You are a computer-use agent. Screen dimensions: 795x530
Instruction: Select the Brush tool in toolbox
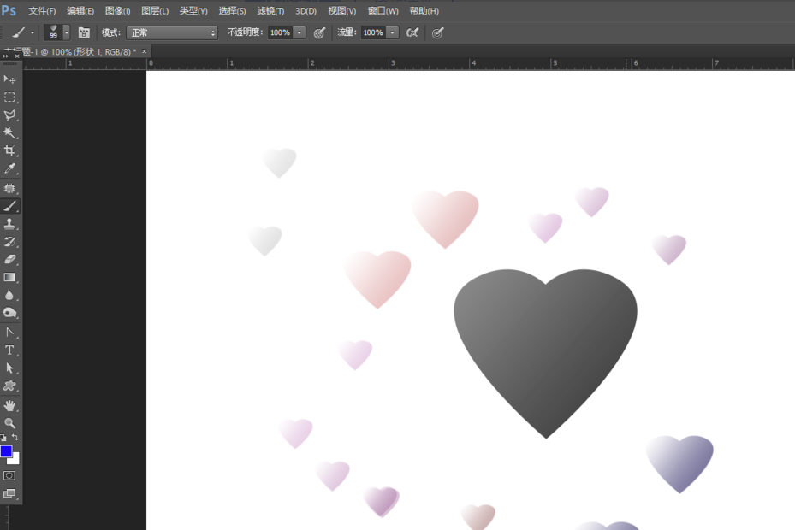coord(9,206)
